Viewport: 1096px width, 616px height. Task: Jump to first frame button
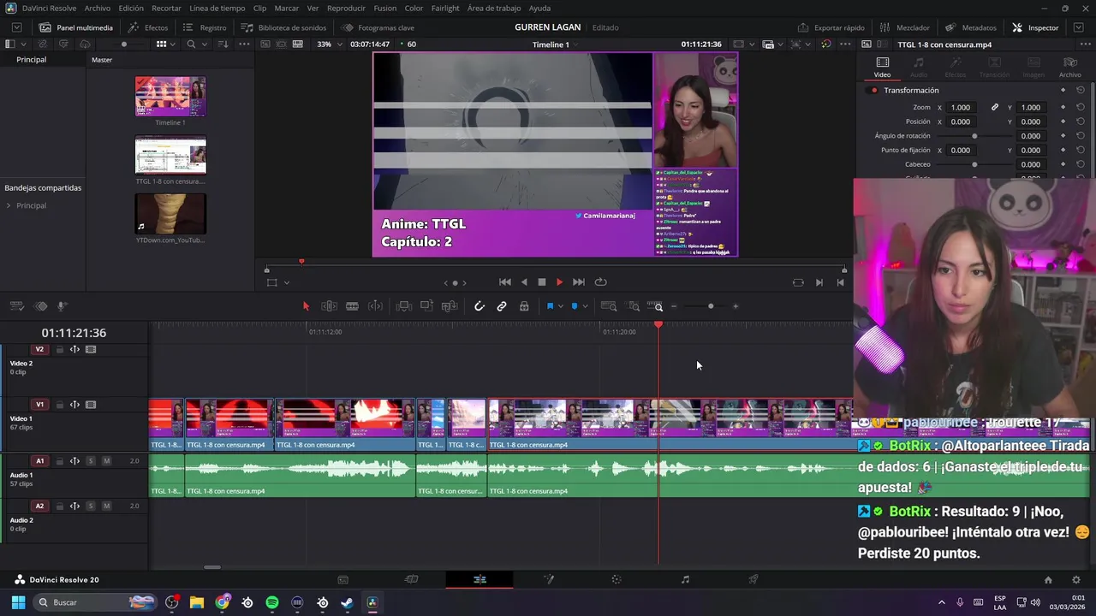click(x=505, y=282)
